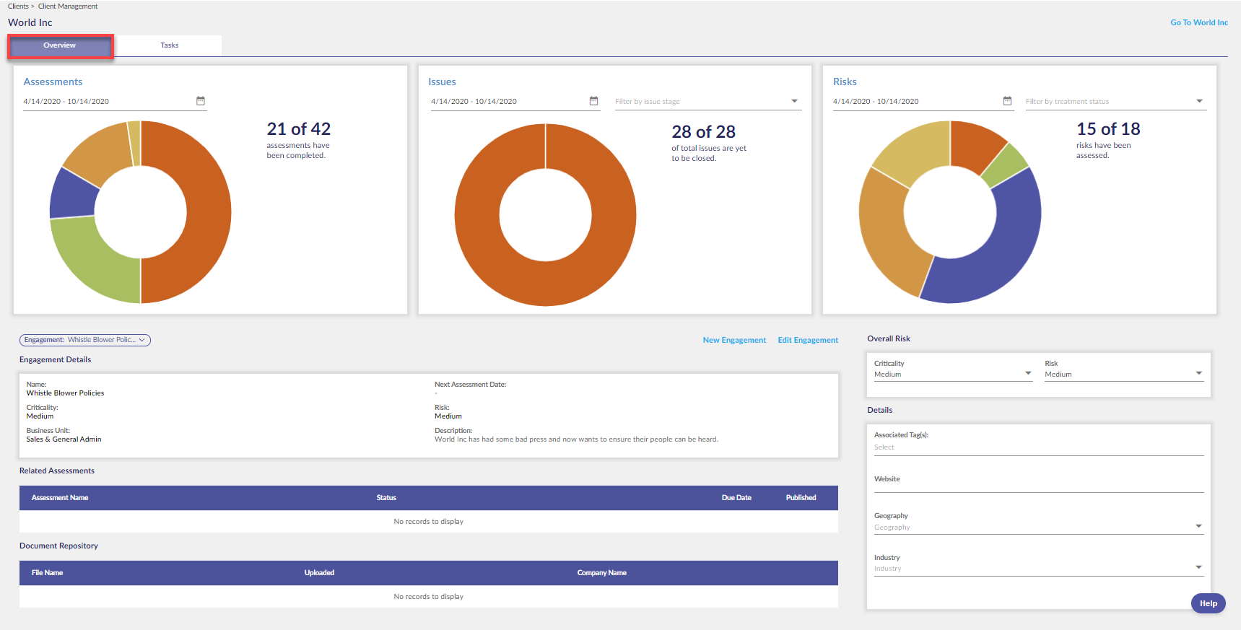Screen dimensions: 1241x630
Task: Switch to the Tasks tab
Action: click(x=170, y=45)
